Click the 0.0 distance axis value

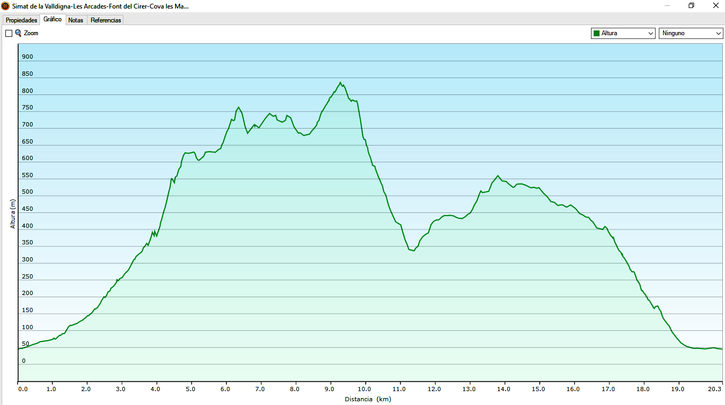pos(22,389)
